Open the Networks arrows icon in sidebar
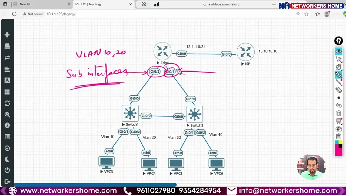 [x=7, y=57]
